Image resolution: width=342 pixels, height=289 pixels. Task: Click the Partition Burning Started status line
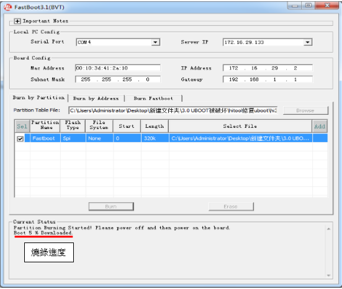pos(122,228)
